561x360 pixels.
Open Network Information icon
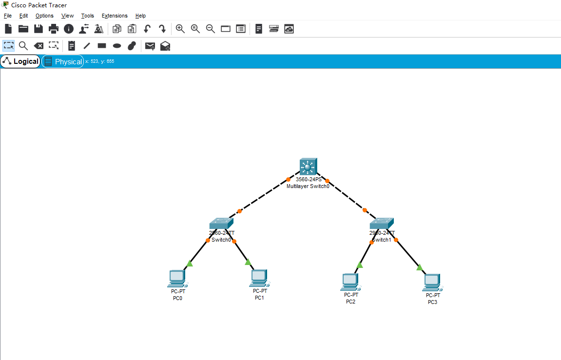69,29
